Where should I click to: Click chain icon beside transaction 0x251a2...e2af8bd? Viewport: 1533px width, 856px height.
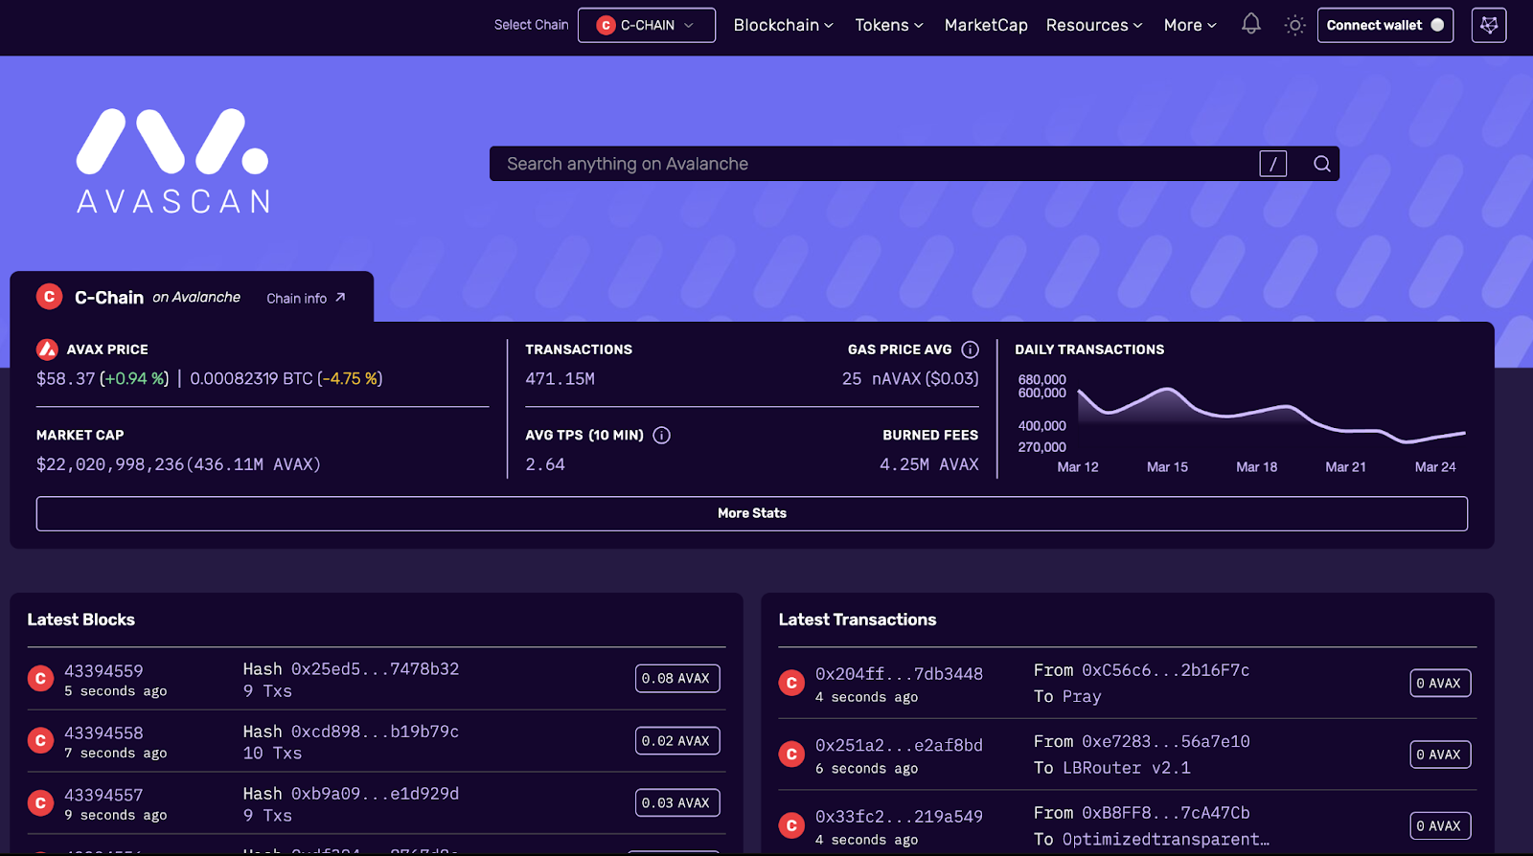click(x=791, y=755)
